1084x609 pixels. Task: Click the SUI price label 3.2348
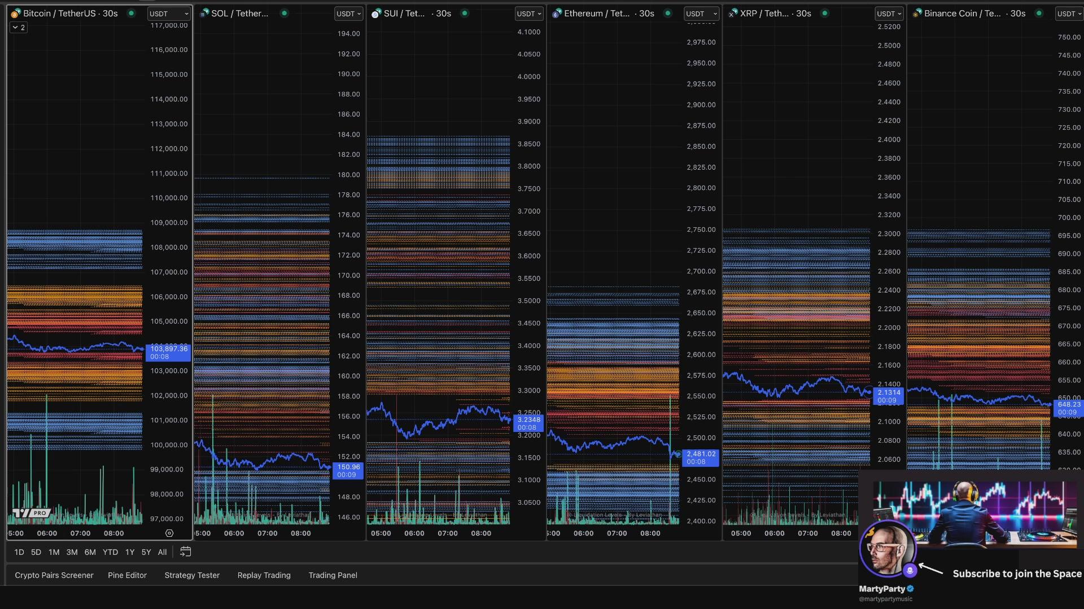529,423
